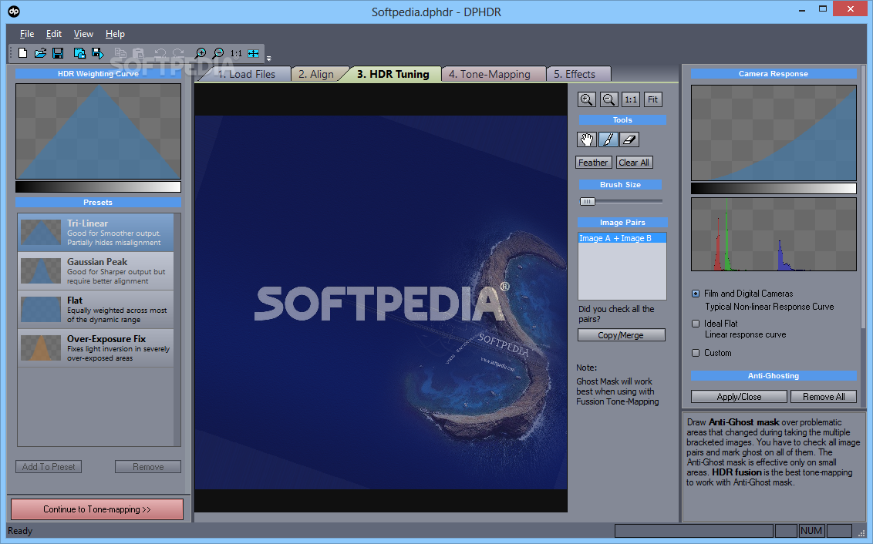Open the toolbar options overflow arrow
Screen dimensions: 873x544
pos(269,58)
